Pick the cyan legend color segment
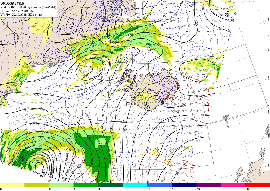The width and height of the screenshot is (270, 191). click(x=135, y=185)
